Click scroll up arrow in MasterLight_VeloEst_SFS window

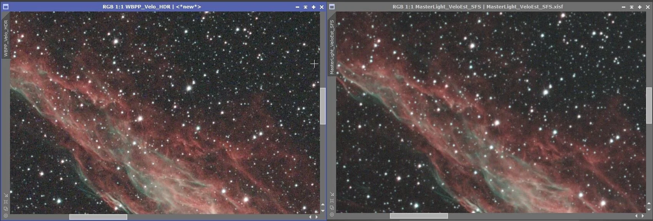[x=649, y=203]
